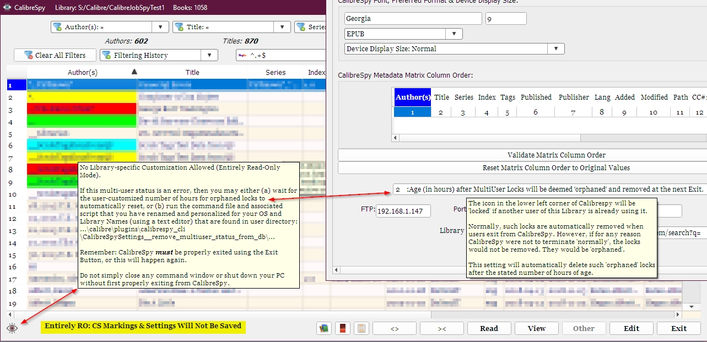Exit CalibreSpy using the Exit button
Screen dimensions: 707x342
click(679, 328)
